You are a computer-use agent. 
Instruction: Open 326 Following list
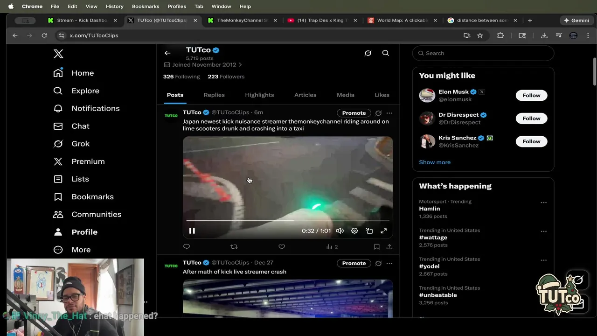[181, 77]
